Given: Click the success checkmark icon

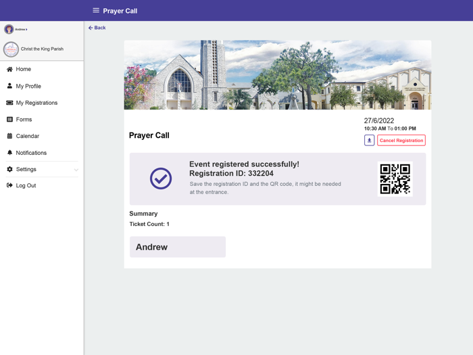Looking at the screenshot, I should (x=161, y=179).
